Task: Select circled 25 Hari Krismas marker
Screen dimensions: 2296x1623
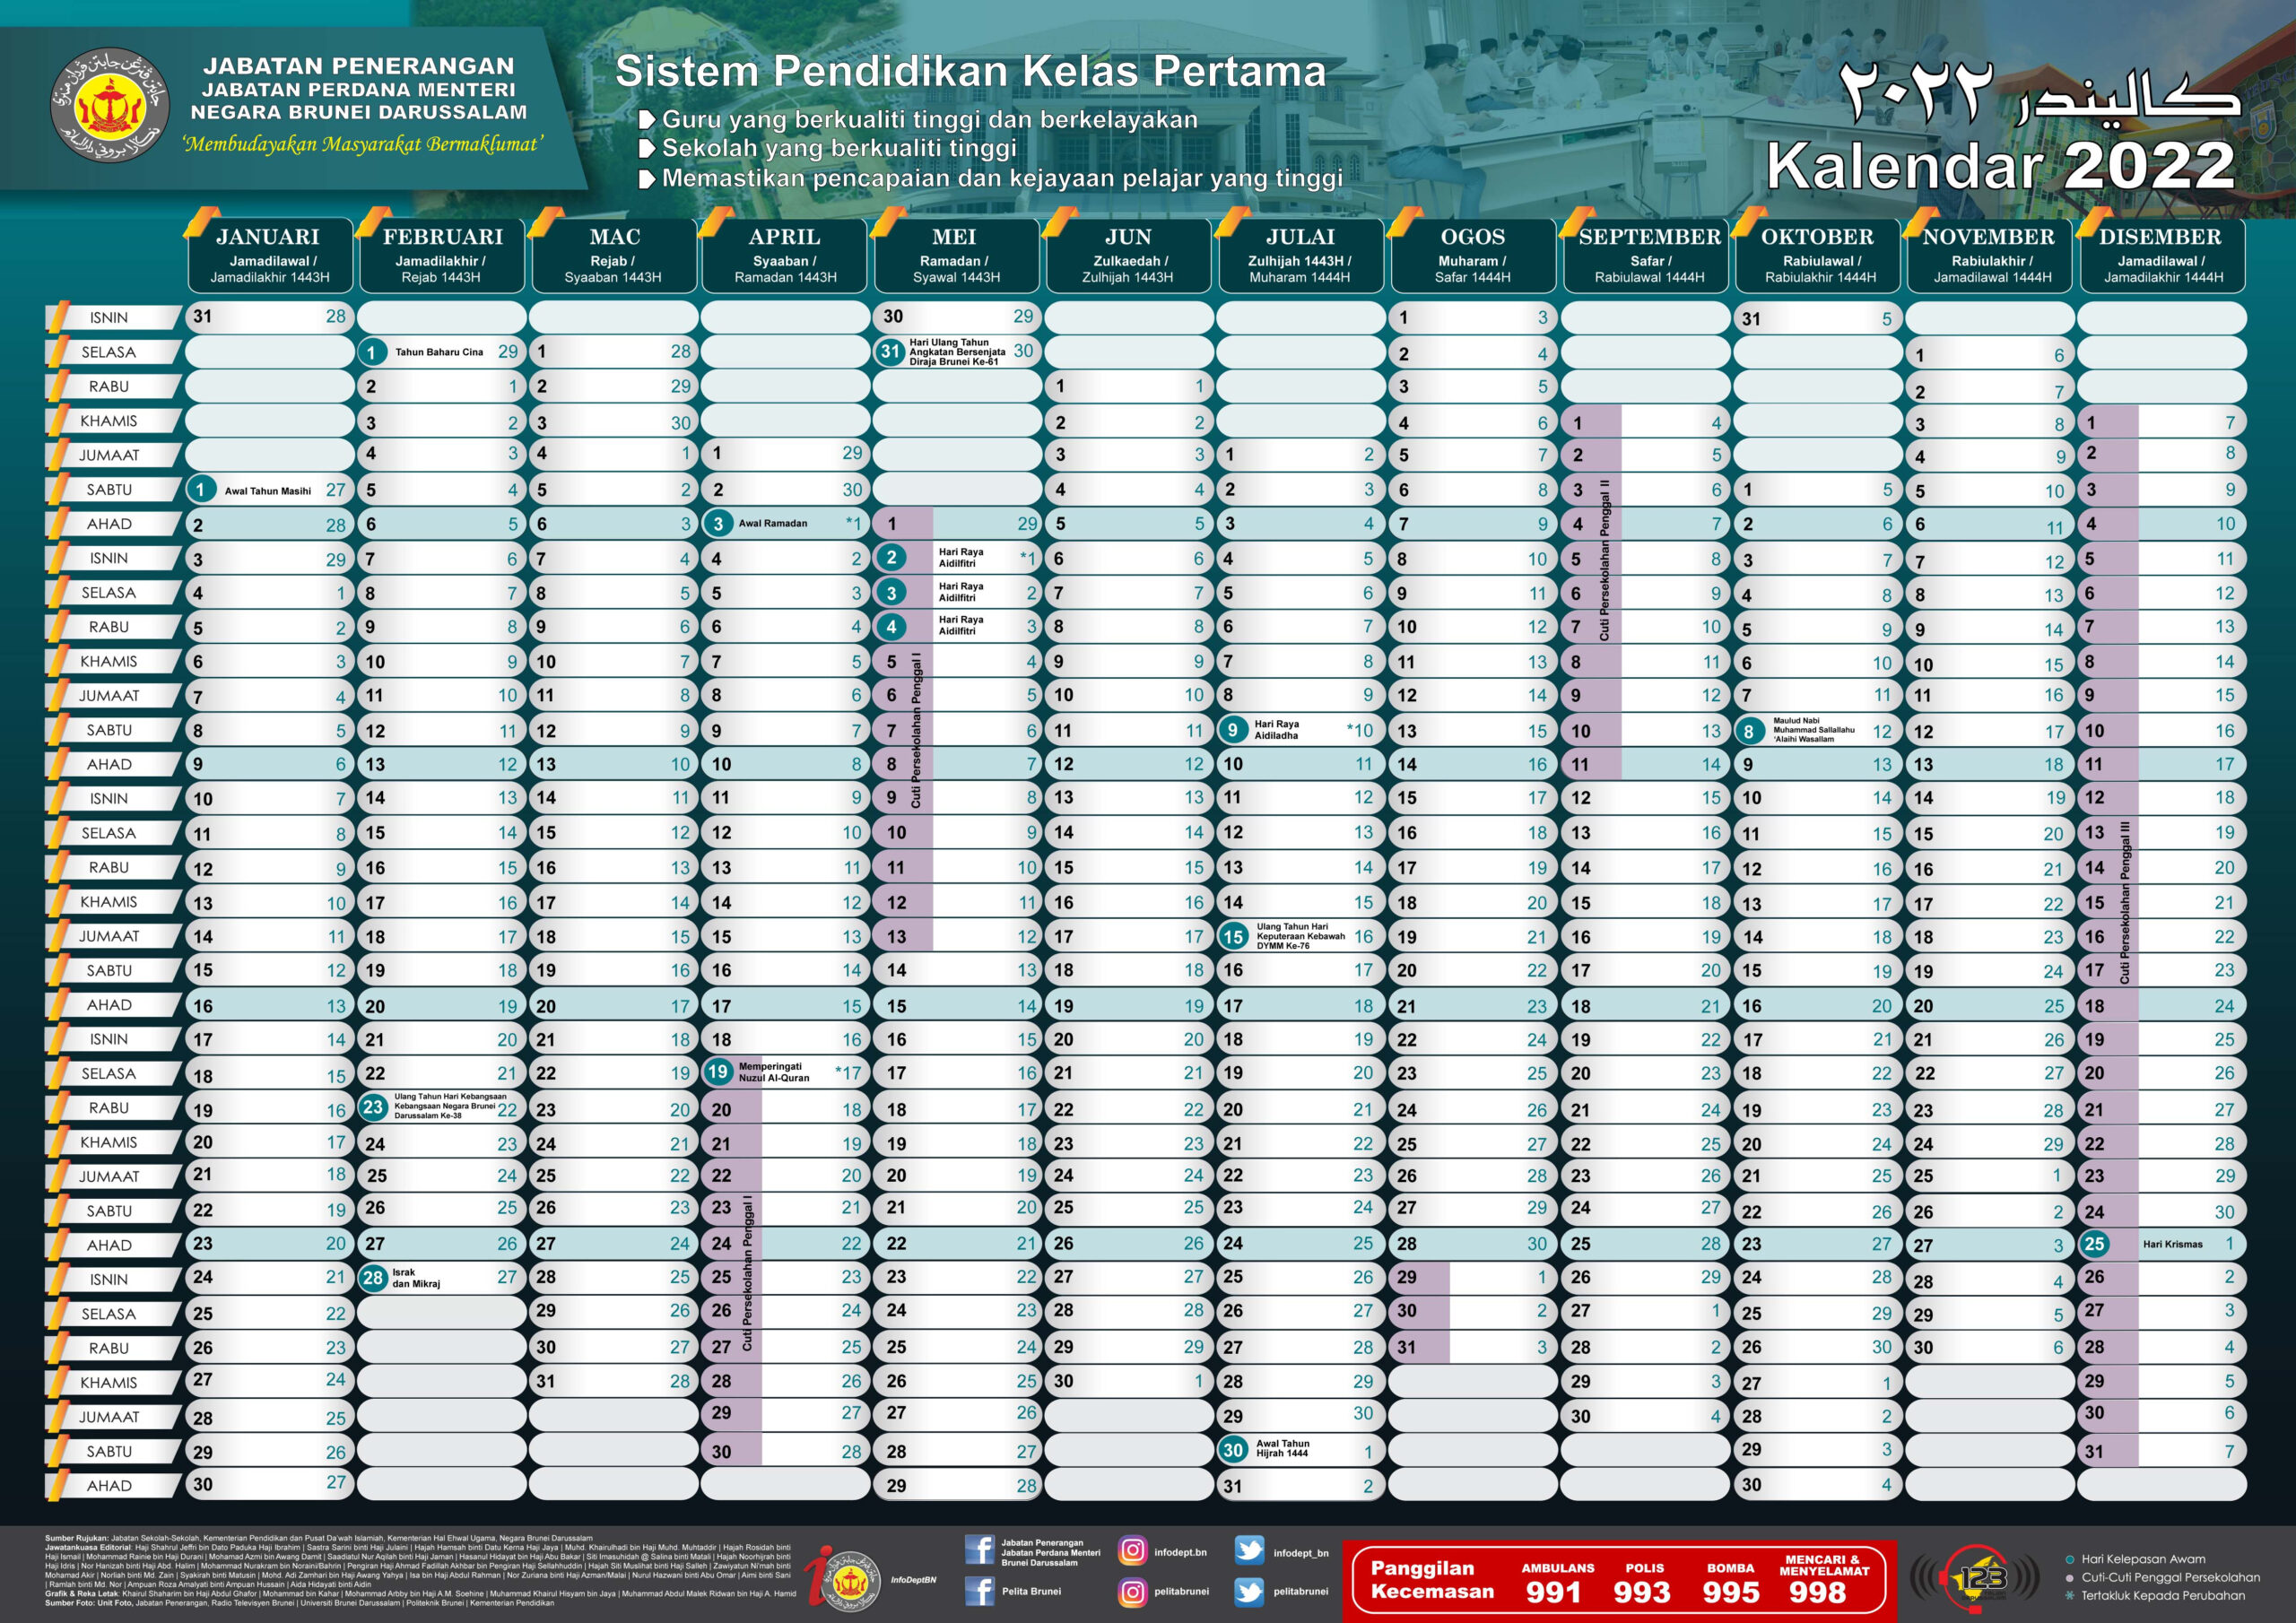Action: click(2094, 1244)
